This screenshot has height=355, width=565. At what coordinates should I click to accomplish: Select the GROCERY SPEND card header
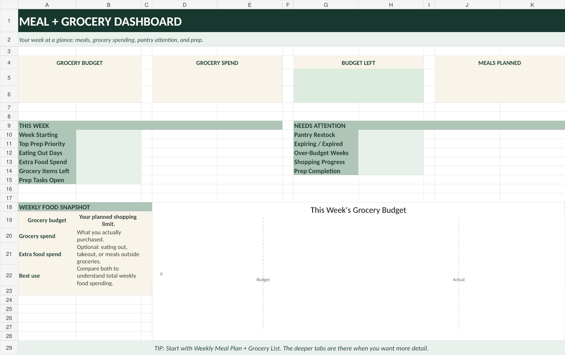217,63
